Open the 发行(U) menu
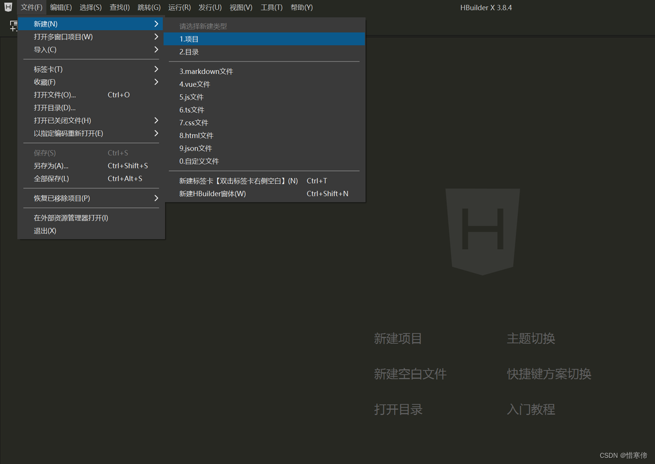Viewport: 655px width, 464px height. (x=210, y=7)
